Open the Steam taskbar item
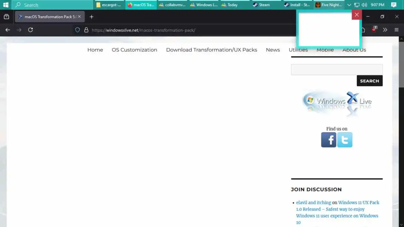404x227 pixels. pyautogui.click(x=267, y=5)
